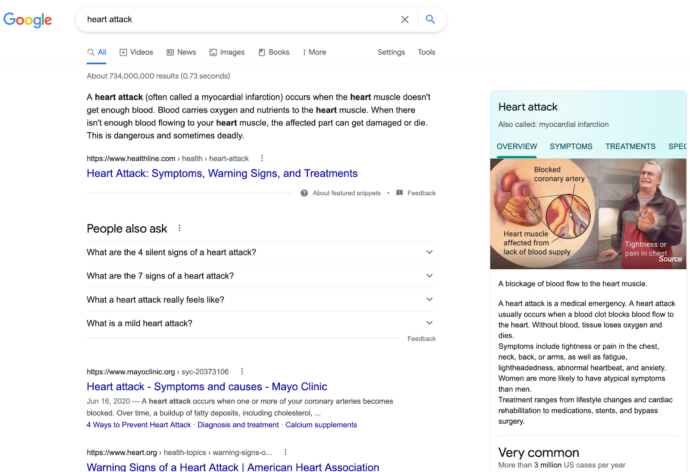Image resolution: width=690 pixels, height=472 pixels.
Task: Open 'Calcium supplements' sitelink
Action: coord(321,425)
